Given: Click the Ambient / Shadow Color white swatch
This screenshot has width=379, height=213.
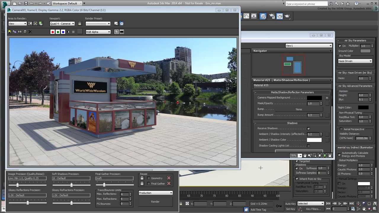Looking at the screenshot, I should (314, 140).
